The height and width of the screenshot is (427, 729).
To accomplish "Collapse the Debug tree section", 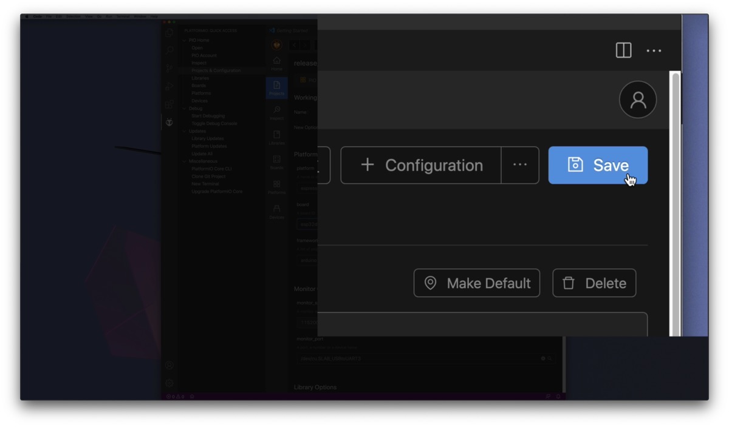I will 185,109.
